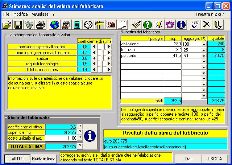
Task: Click the Dati button
Action: click(x=189, y=159)
